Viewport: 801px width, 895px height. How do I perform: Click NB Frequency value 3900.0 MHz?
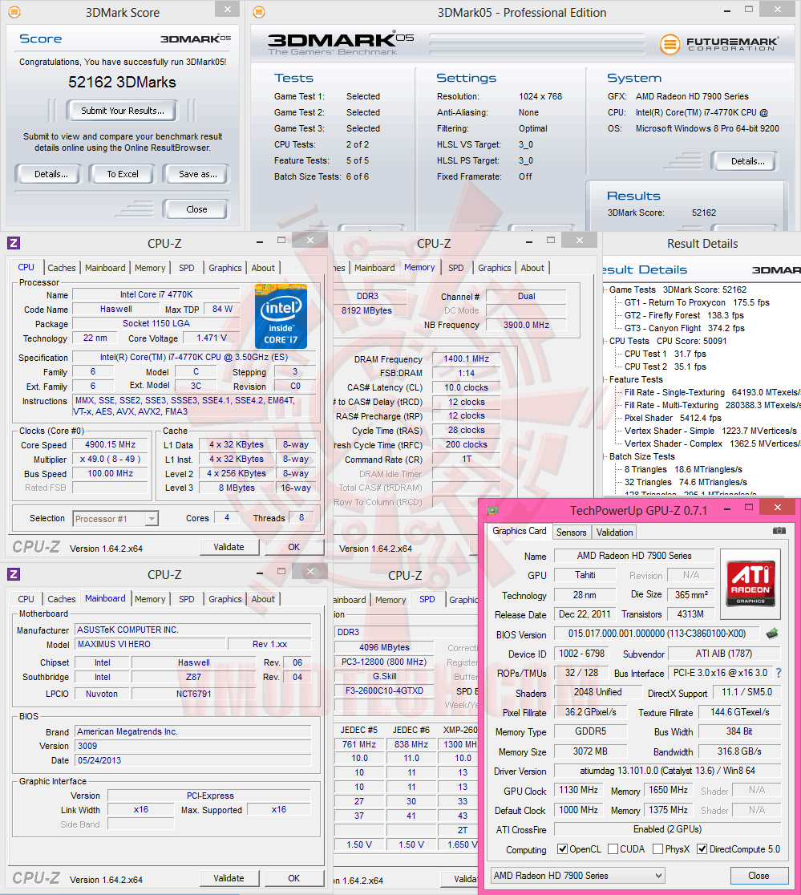526,325
